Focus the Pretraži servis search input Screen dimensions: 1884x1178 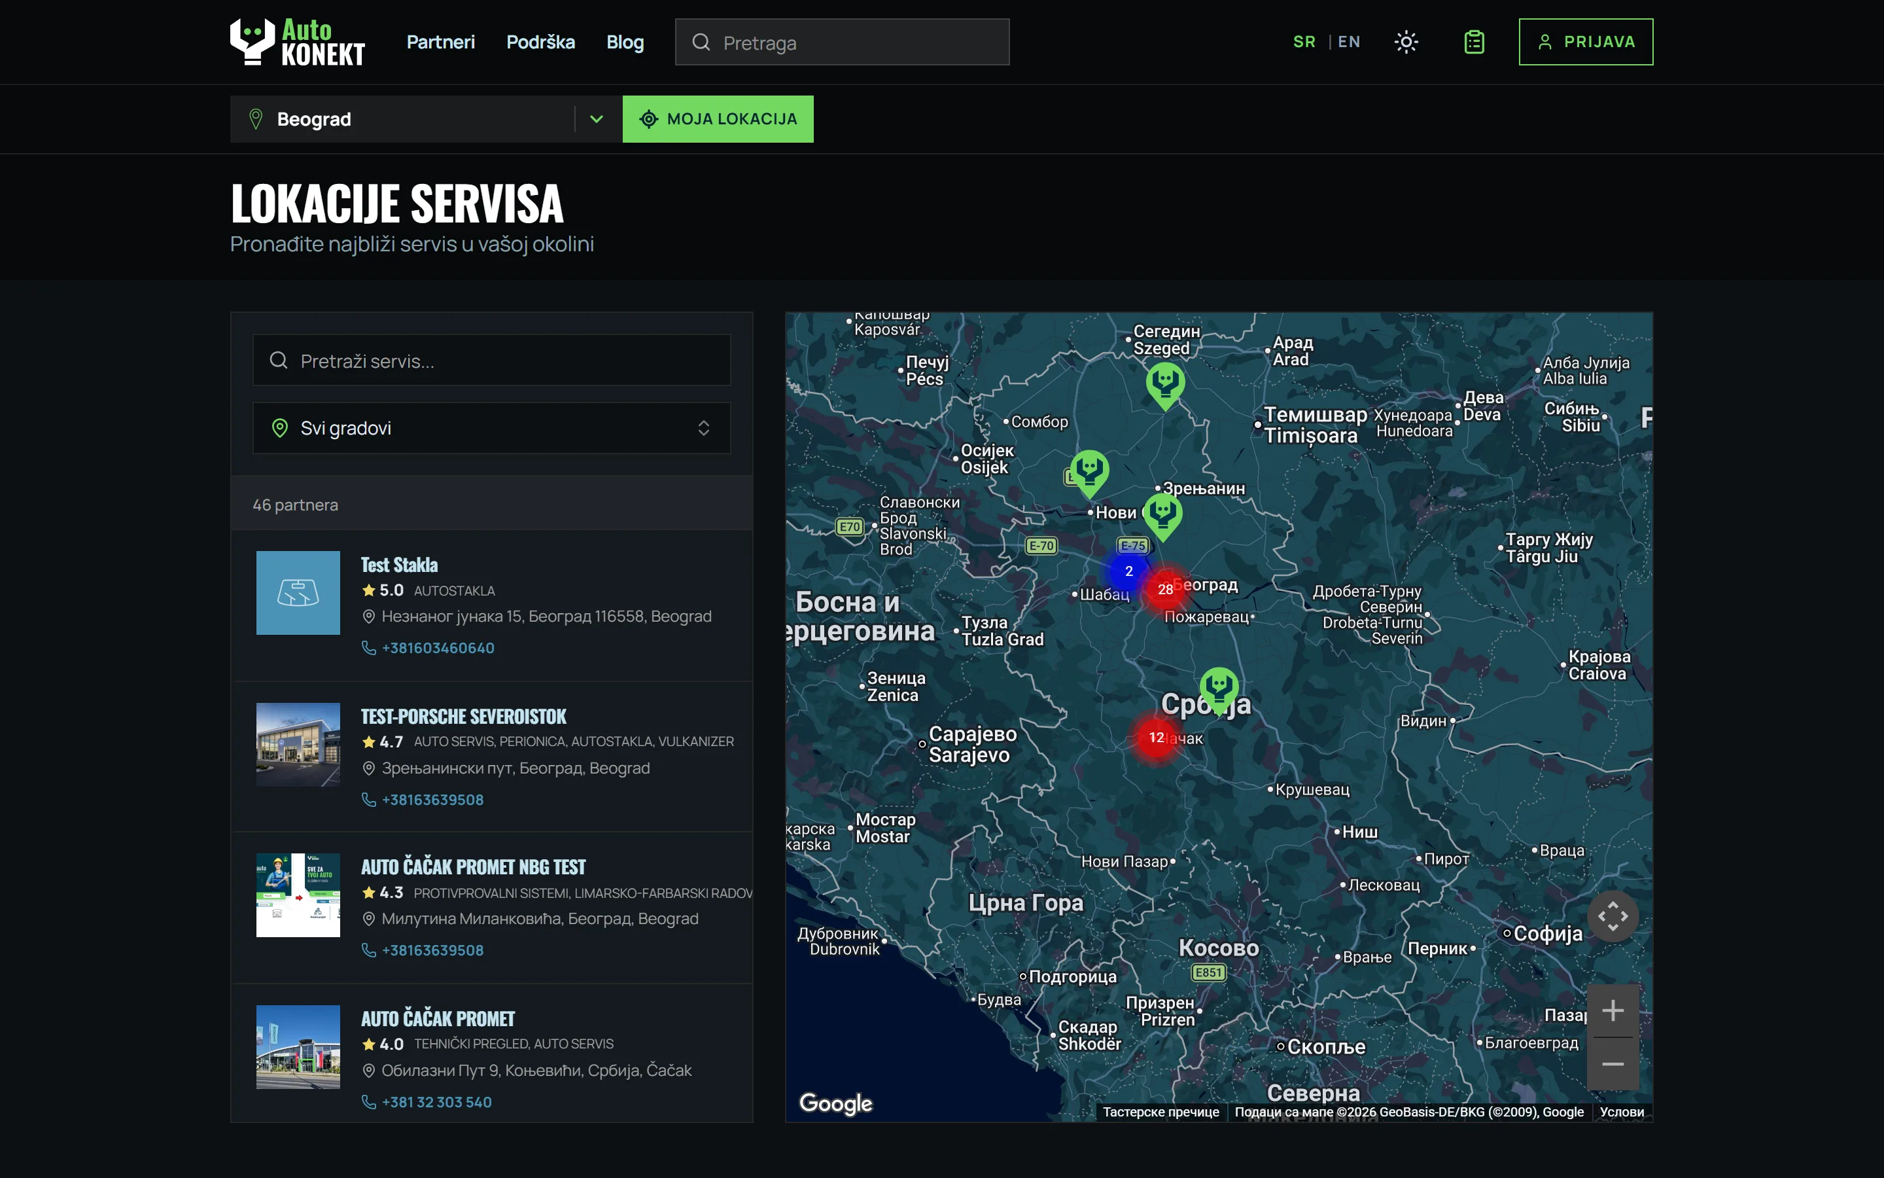coord(491,360)
